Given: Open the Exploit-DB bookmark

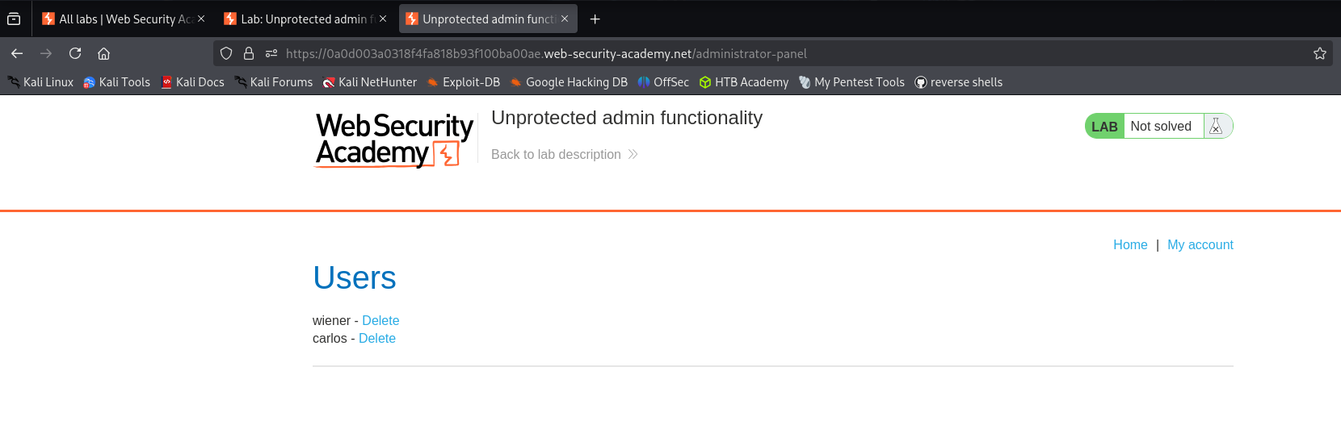Looking at the screenshot, I should 463,82.
